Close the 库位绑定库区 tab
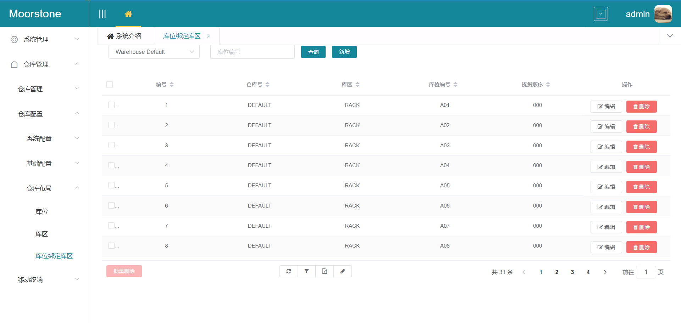The image size is (681, 323). tap(209, 36)
